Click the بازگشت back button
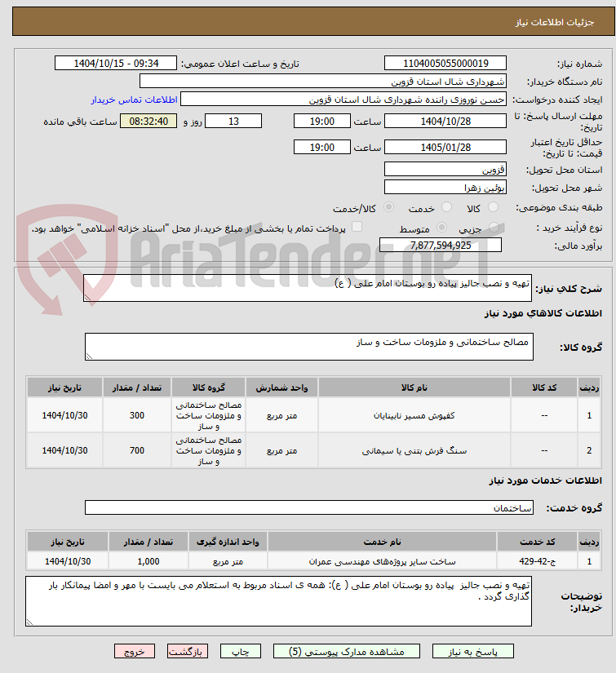616x673 pixels. pyautogui.click(x=187, y=652)
